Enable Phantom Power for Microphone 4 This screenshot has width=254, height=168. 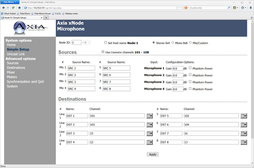point(190,88)
